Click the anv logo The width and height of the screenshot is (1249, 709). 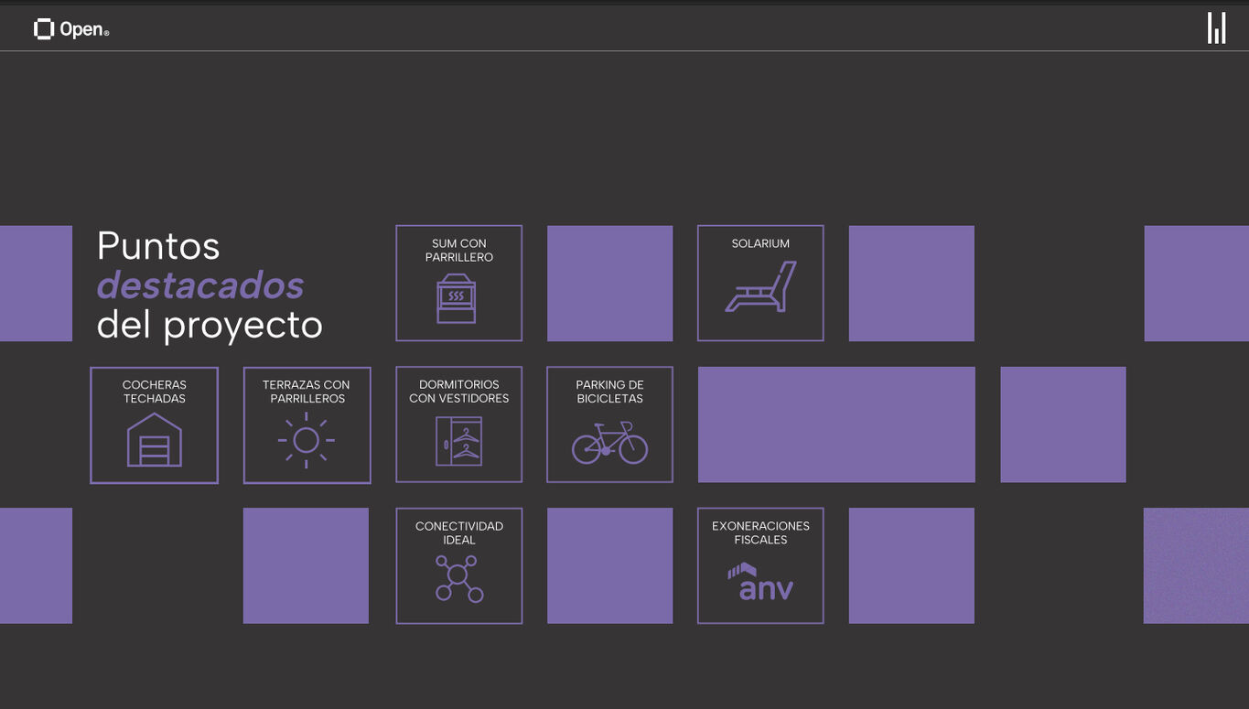point(760,582)
